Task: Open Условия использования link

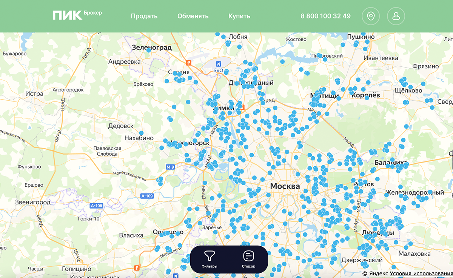Action: click(421, 273)
